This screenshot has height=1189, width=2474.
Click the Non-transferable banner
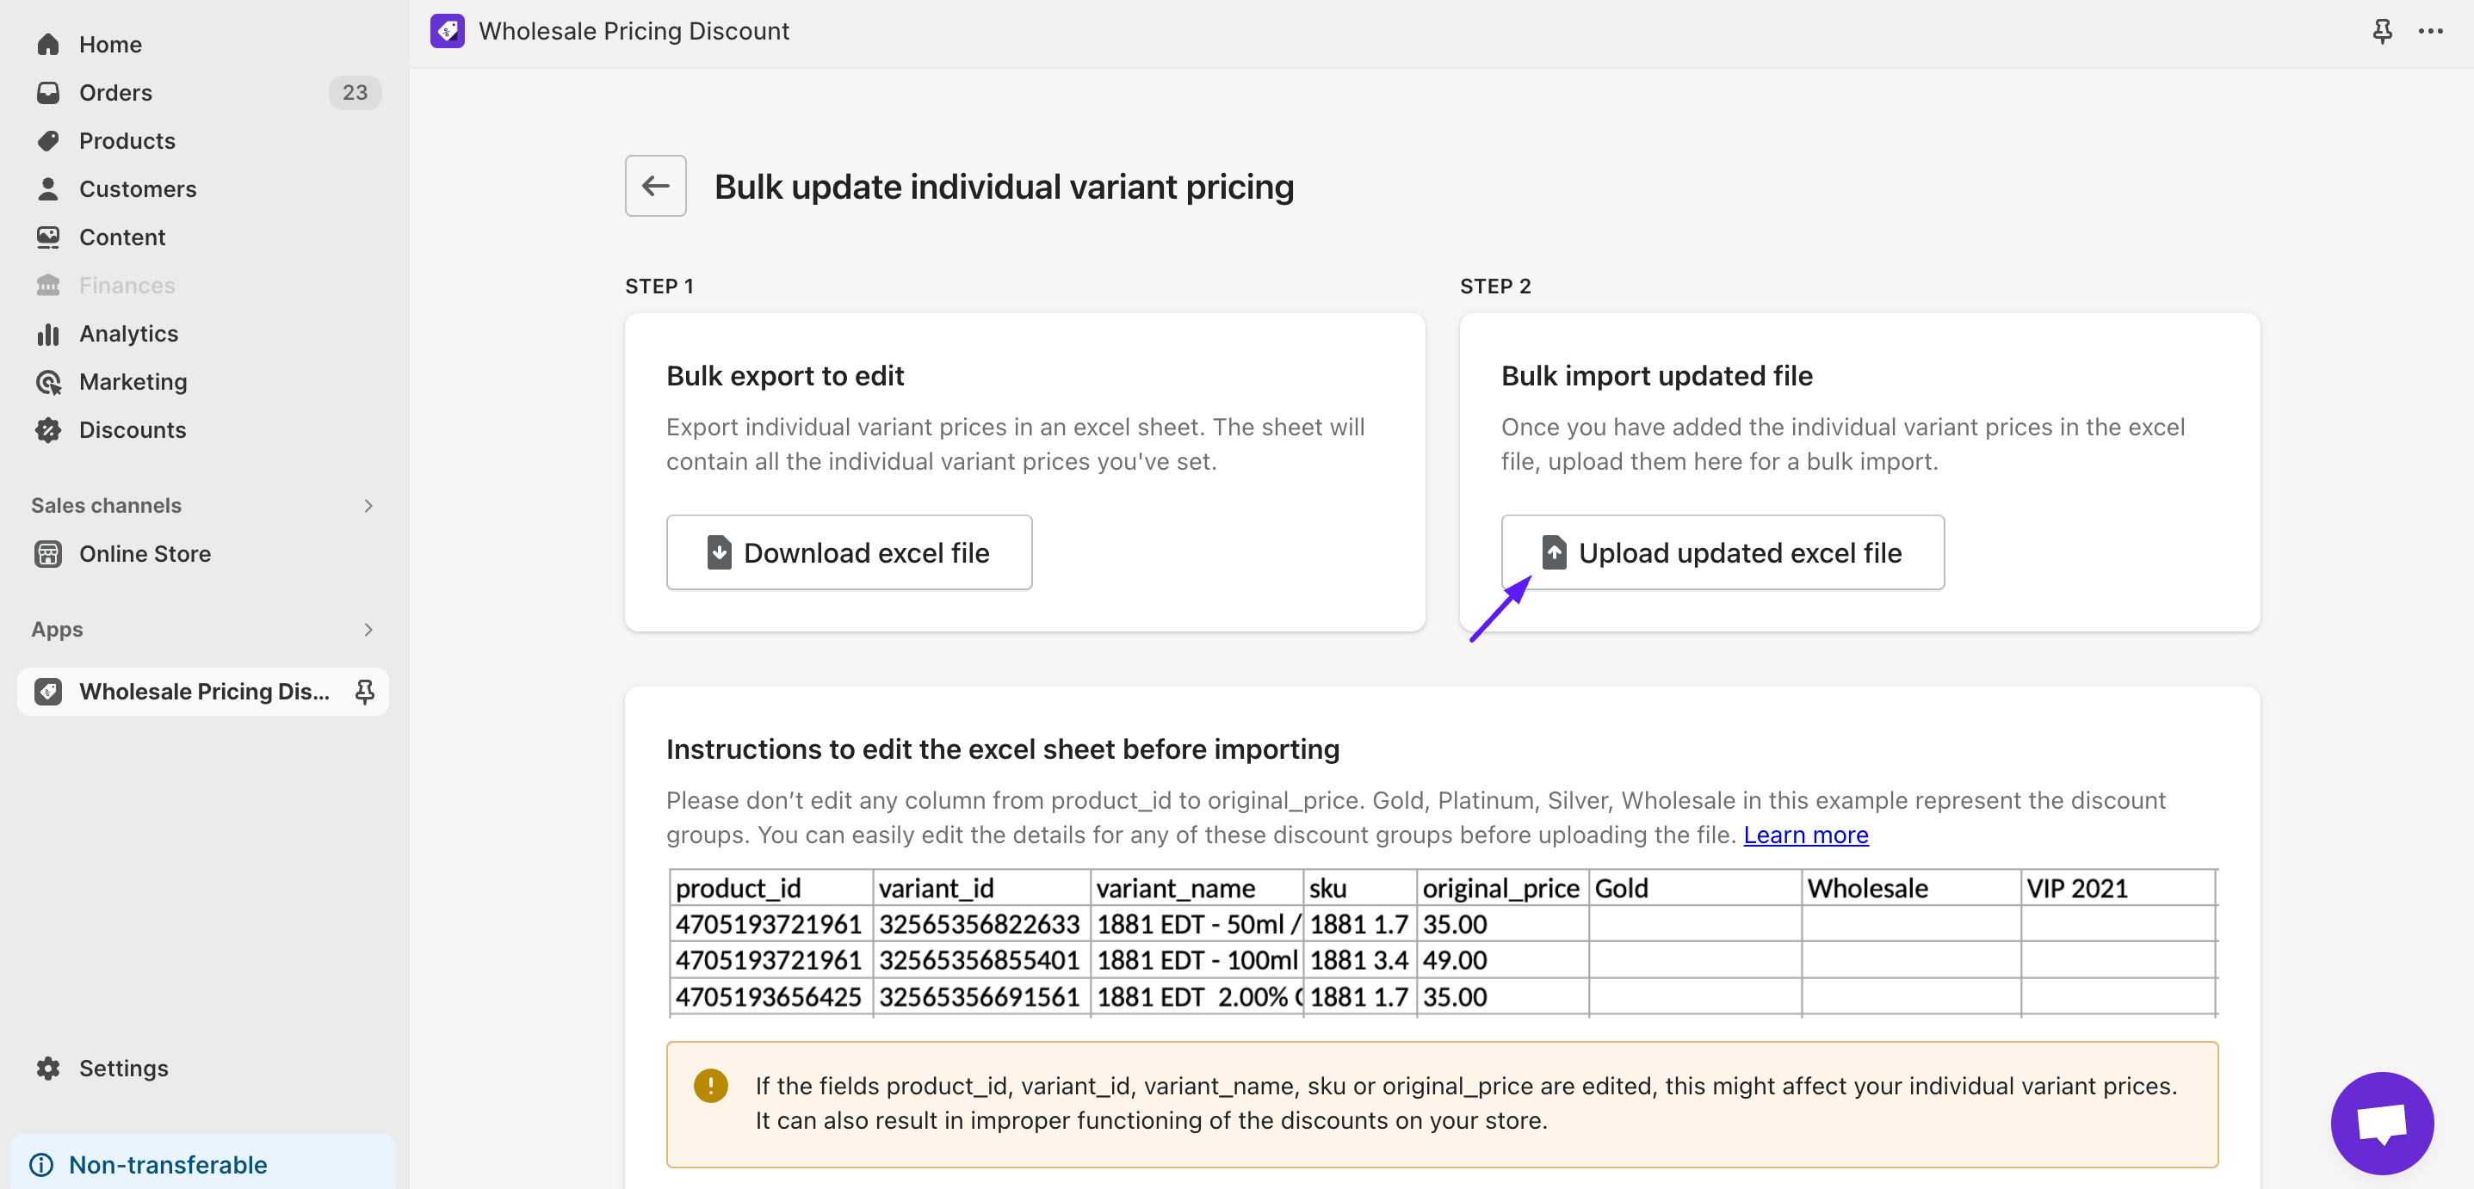point(202,1163)
